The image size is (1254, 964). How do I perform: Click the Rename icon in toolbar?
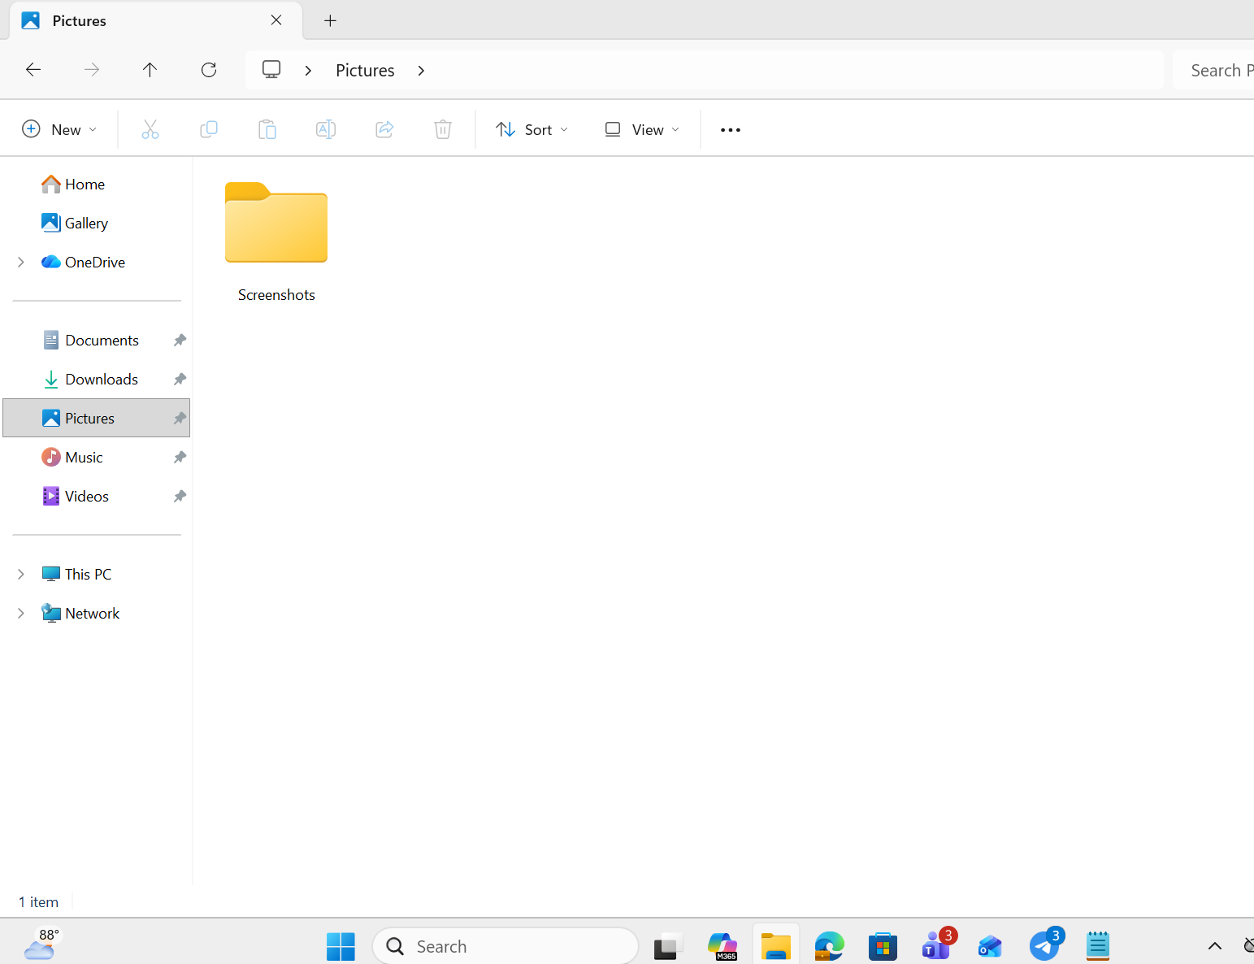pyautogui.click(x=326, y=129)
